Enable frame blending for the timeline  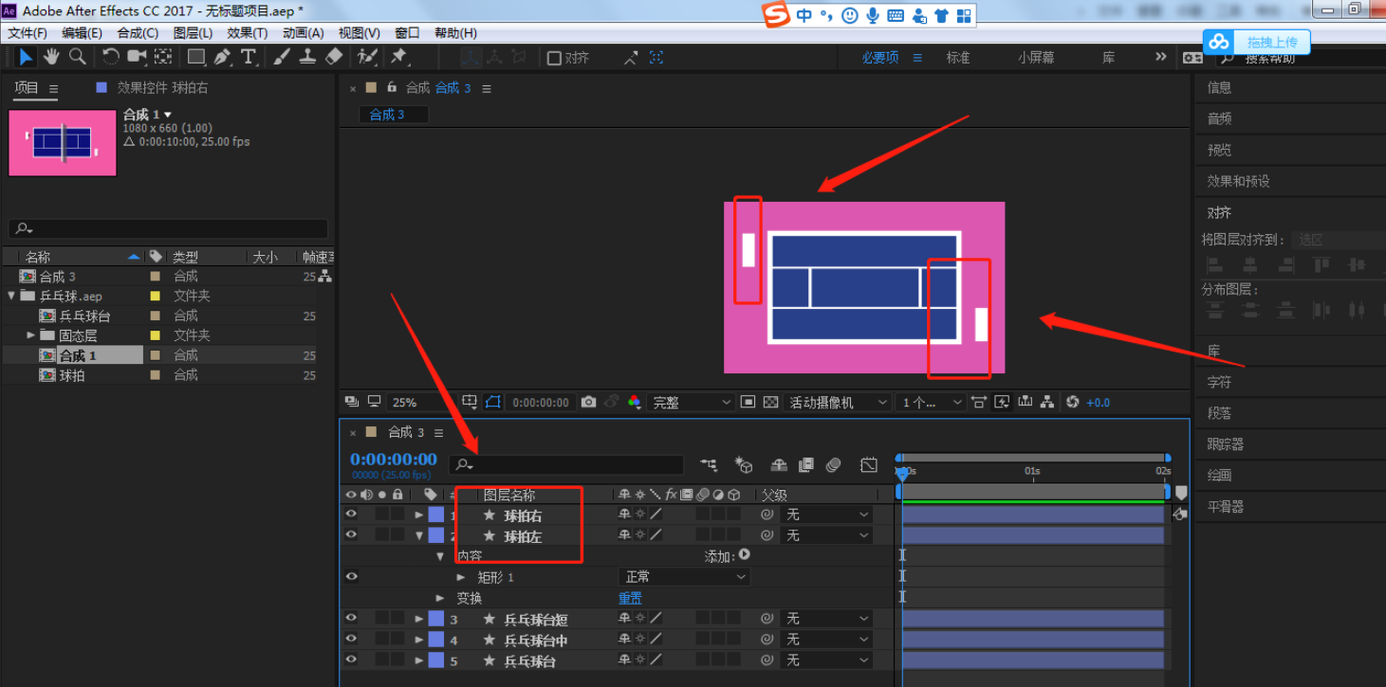point(806,464)
